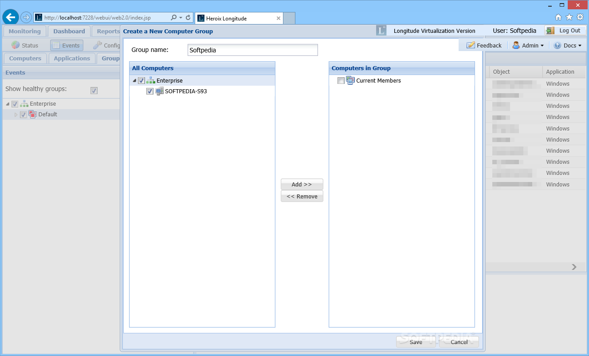Open browser settings gear icon
589x356 pixels.
click(x=580, y=17)
